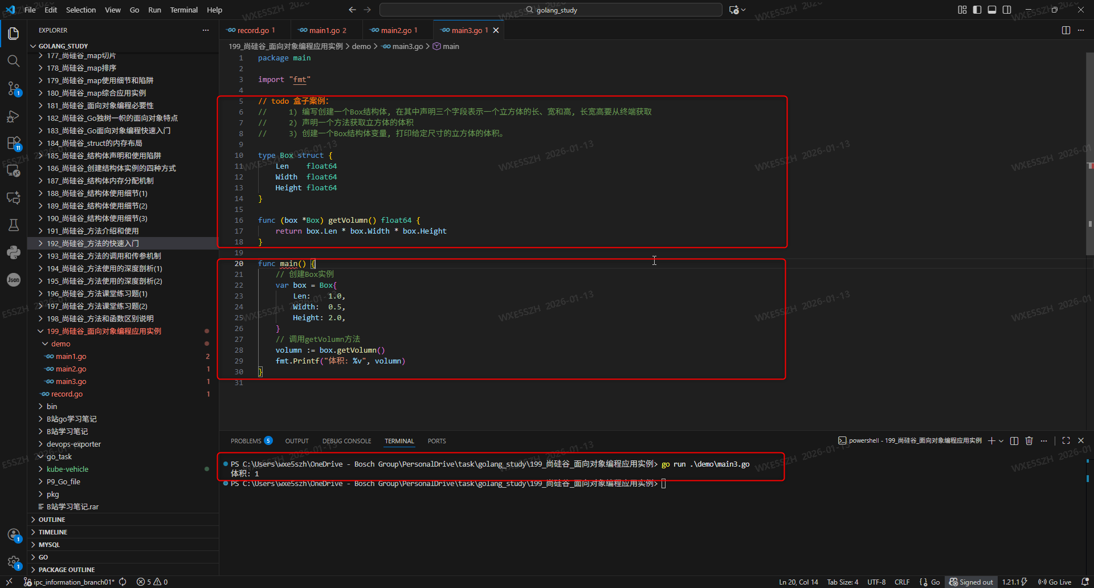Image resolution: width=1094 pixels, height=588 pixels.
Task: Open the Extensions view
Action: pyautogui.click(x=14, y=143)
